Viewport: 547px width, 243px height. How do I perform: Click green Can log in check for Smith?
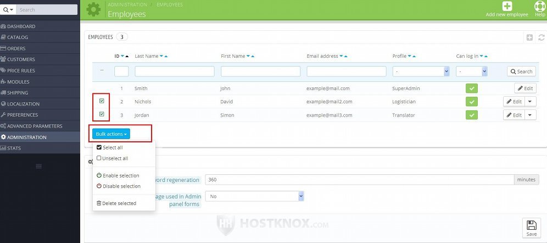click(472, 89)
